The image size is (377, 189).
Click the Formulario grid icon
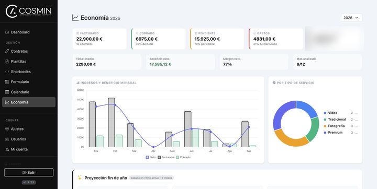[x=7, y=82]
